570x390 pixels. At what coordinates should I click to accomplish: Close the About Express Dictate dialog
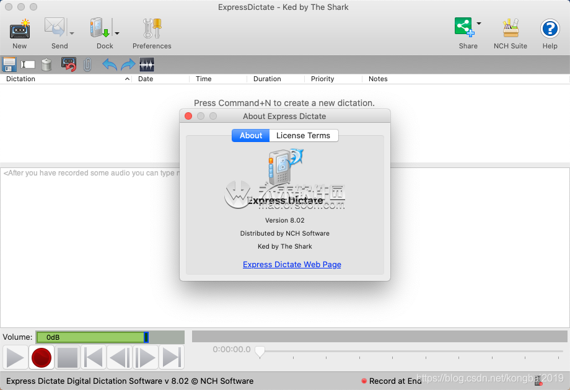click(x=188, y=116)
